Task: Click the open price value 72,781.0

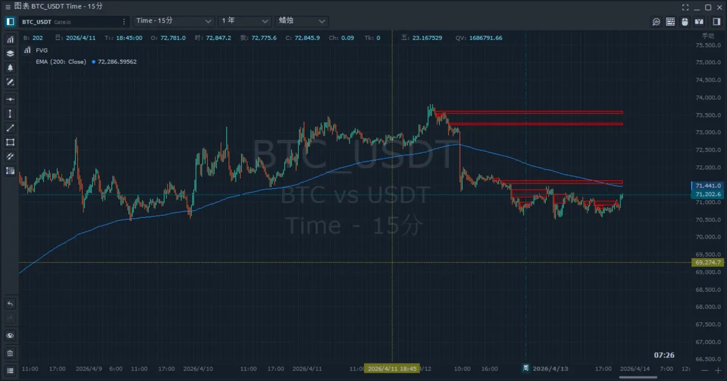Action: click(173, 38)
